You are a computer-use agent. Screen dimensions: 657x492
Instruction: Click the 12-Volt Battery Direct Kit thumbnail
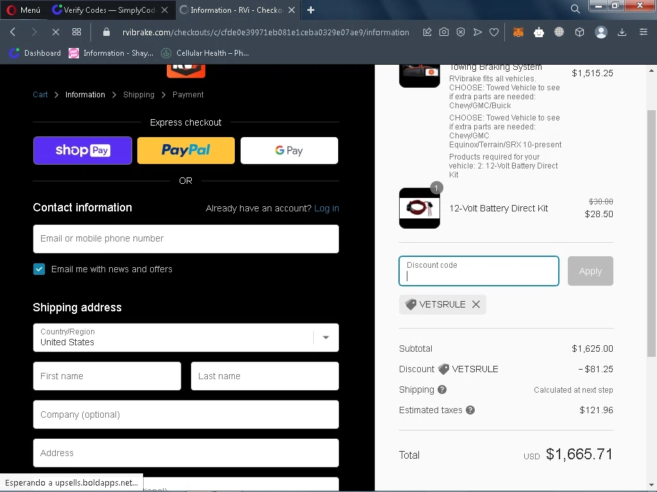420,208
